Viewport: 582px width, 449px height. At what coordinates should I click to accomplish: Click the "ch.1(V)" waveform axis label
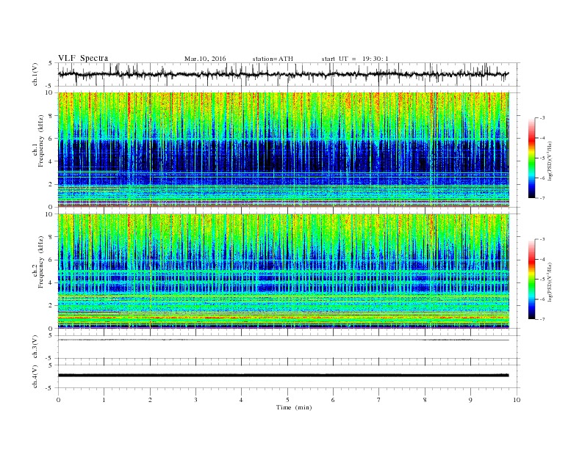[35, 74]
